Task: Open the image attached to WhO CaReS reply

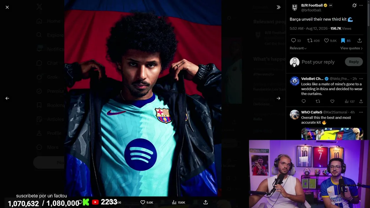Action: point(332,134)
